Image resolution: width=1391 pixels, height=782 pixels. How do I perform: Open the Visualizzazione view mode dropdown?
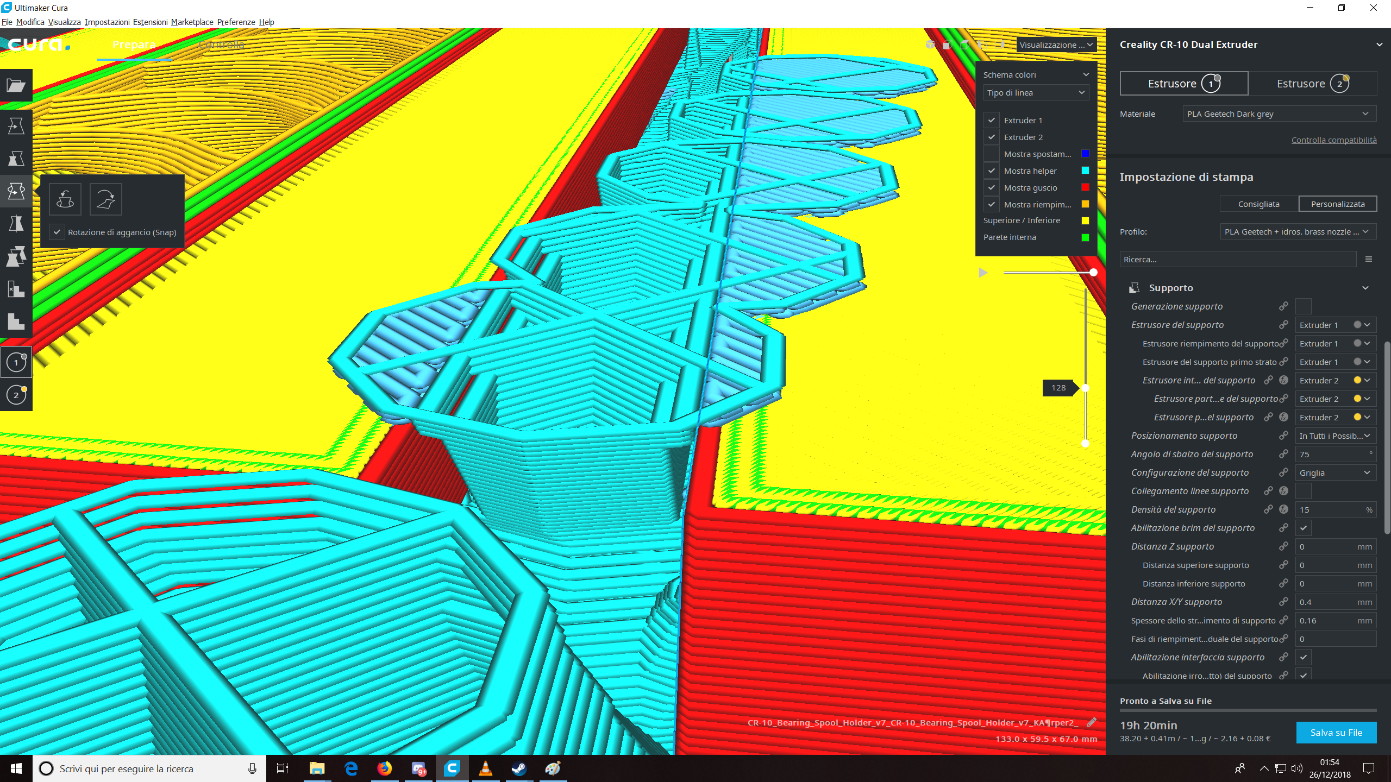click(x=1056, y=45)
